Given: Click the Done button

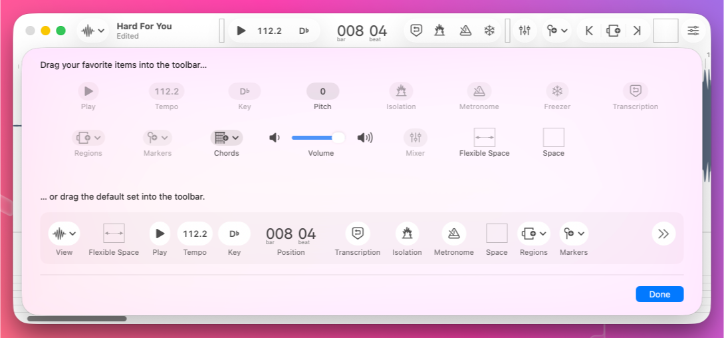Looking at the screenshot, I should [659, 294].
